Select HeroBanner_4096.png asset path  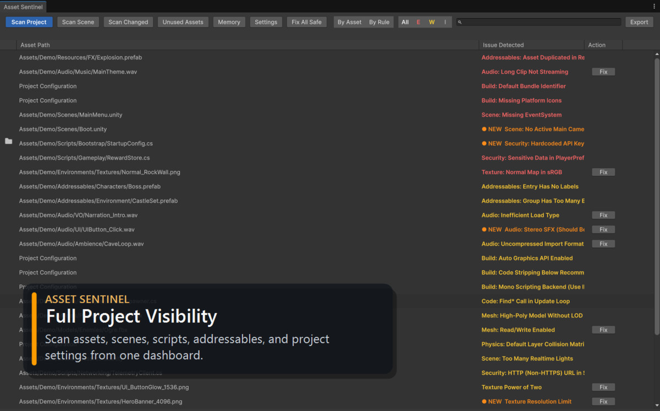101,402
